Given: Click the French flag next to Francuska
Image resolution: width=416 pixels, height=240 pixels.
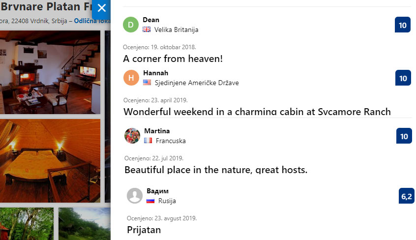Looking at the screenshot, I should tap(148, 141).
